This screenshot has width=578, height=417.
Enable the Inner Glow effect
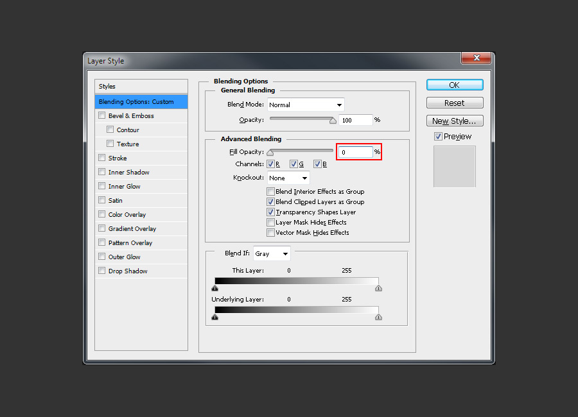(101, 186)
